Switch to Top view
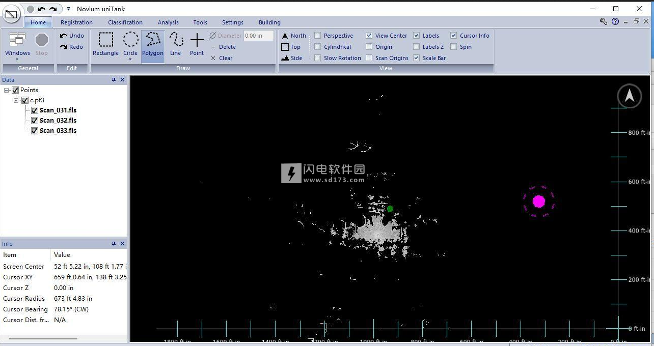This screenshot has height=346, width=654. pos(291,47)
